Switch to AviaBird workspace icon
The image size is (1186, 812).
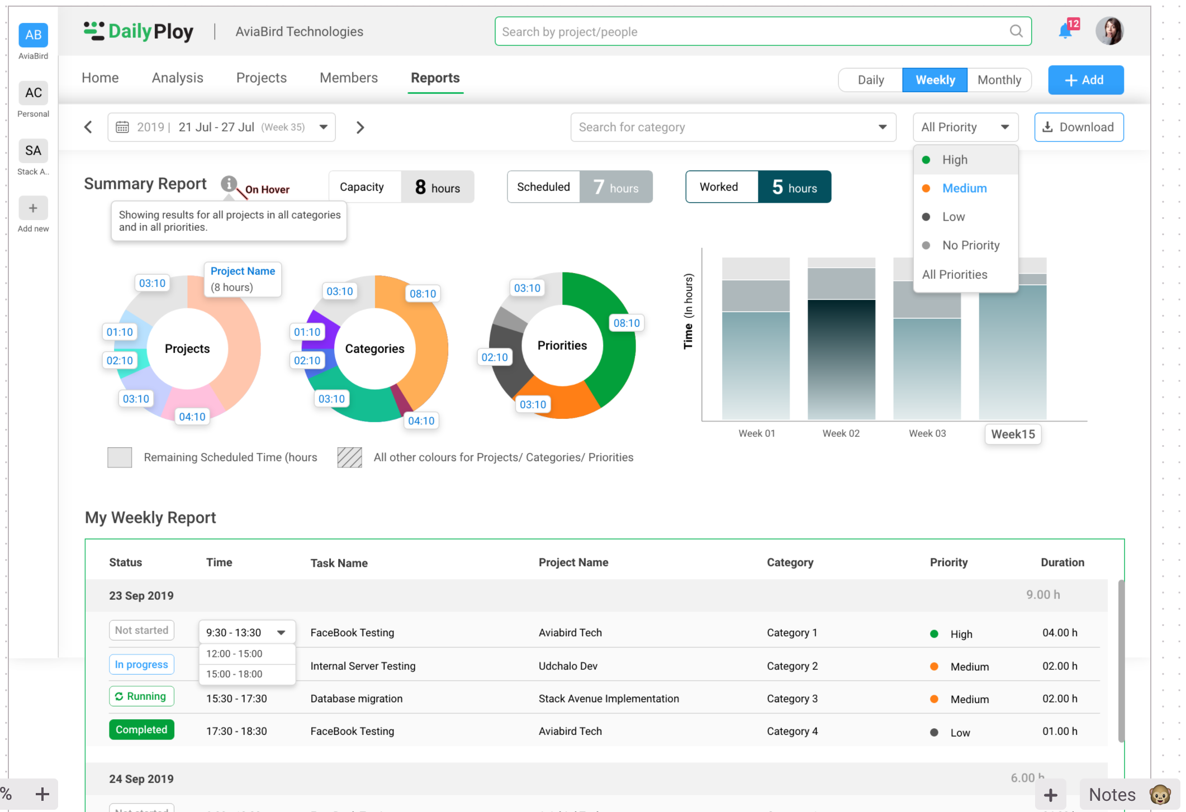[33, 35]
